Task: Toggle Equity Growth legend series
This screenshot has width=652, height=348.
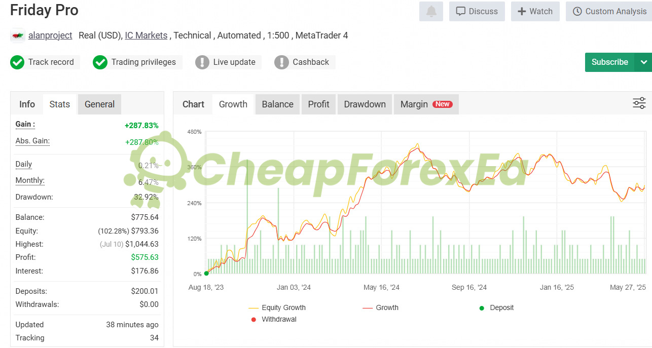Action: (x=277, y=308)
